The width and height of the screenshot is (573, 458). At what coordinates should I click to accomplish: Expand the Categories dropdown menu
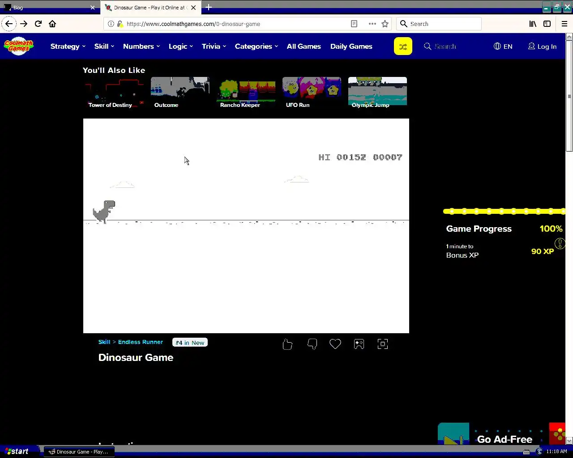[x=257, y=46]
